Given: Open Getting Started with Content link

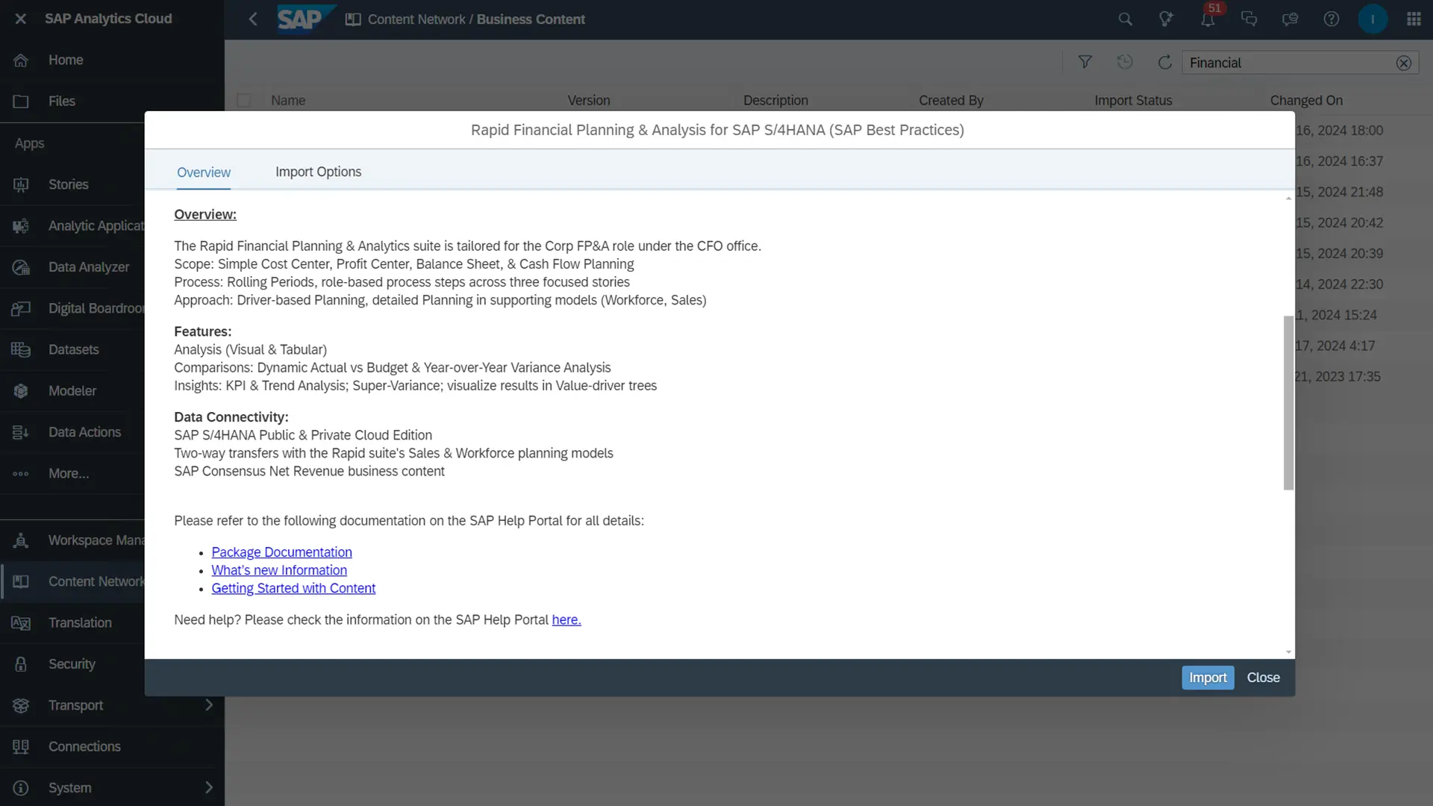Looking at the screenshot, I should [x=293, y=588].
